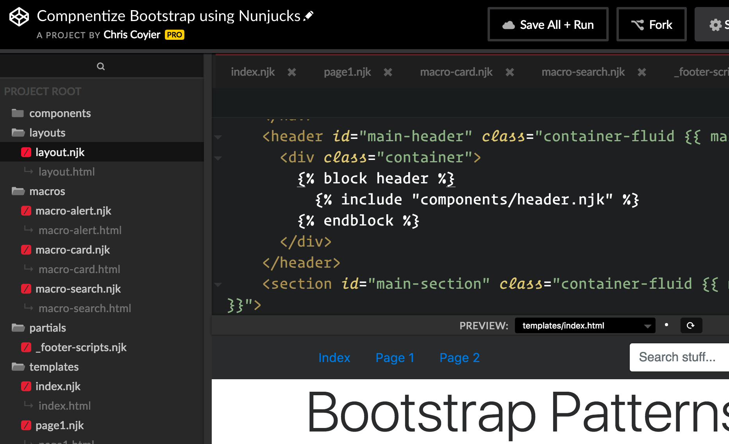
Task: Search files with magnifier icon
Action: point(101,66)
